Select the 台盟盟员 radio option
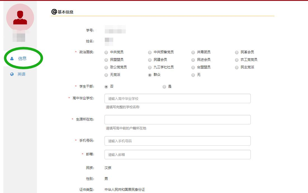This screenshot has width=308, height=193. point(193,67)
